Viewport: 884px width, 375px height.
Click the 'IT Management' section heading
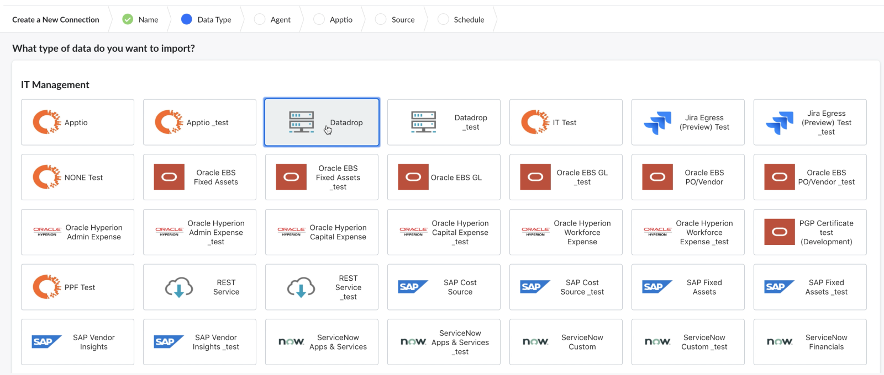click(x=55, y=85)
